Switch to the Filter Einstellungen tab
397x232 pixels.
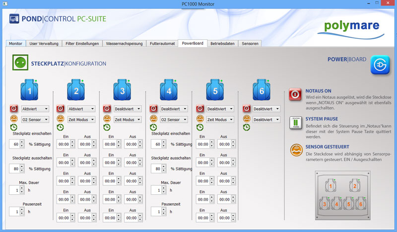tap(83, 44)
